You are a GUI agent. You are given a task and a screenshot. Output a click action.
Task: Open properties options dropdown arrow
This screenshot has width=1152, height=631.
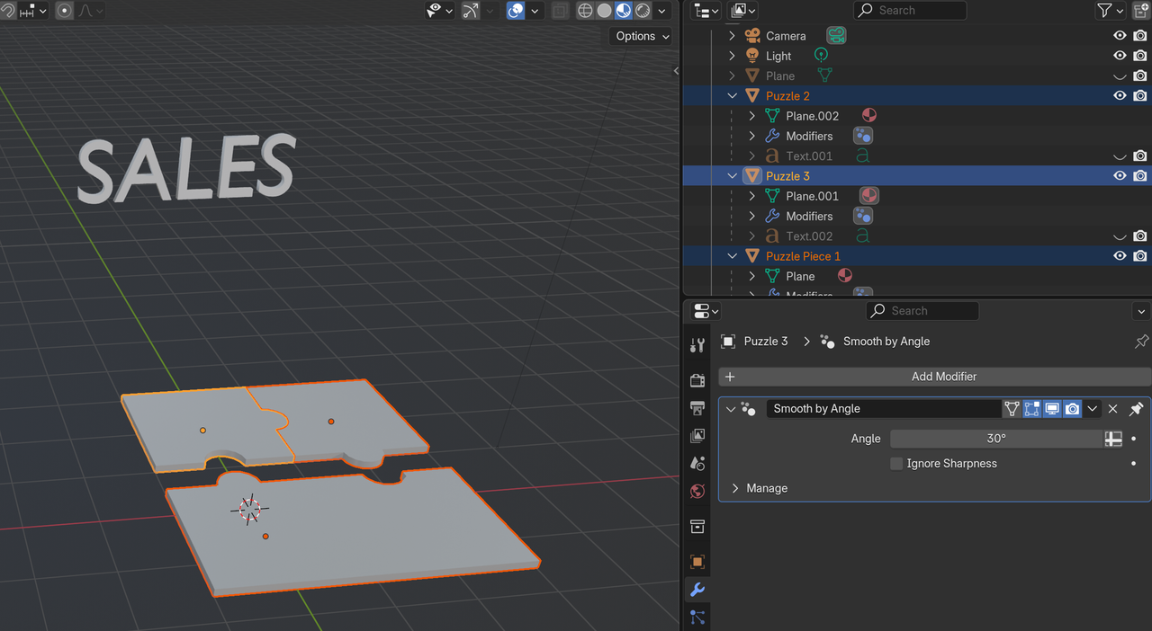pos(1141,311)
